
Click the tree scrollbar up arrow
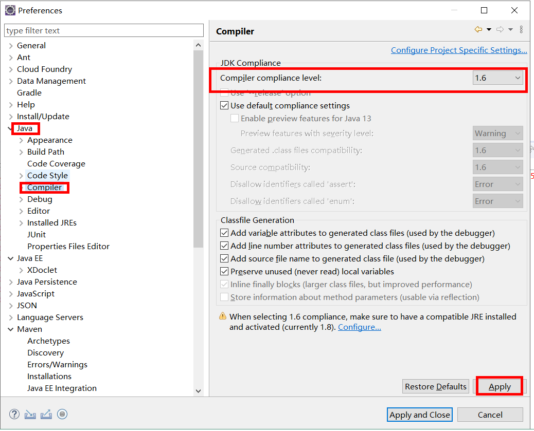[198, 45]
